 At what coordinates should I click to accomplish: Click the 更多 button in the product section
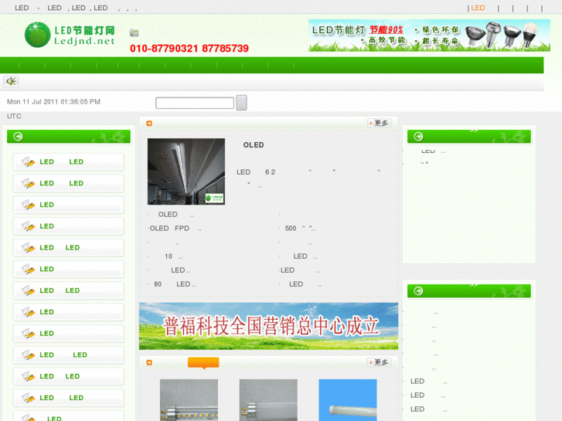tap(380, 362)
